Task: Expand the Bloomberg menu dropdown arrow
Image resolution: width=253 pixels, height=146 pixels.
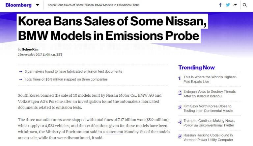Action: click(38, 5)
